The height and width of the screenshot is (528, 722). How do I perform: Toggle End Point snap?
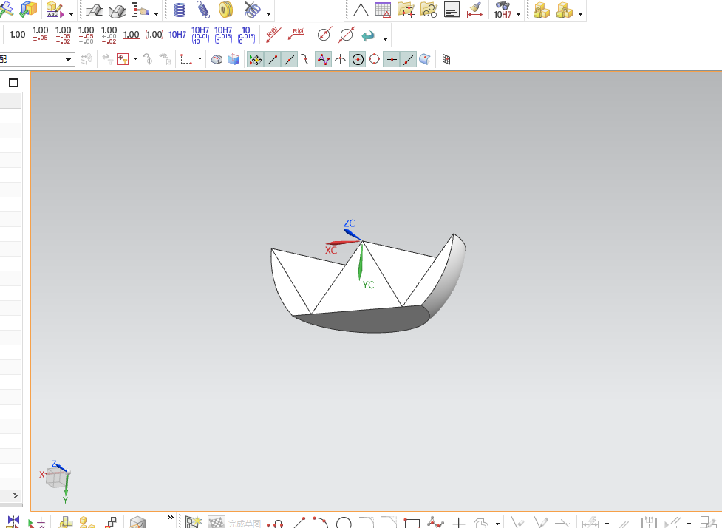(x=273, y=59)
